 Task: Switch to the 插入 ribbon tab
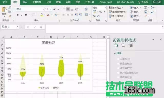point(25,2)
